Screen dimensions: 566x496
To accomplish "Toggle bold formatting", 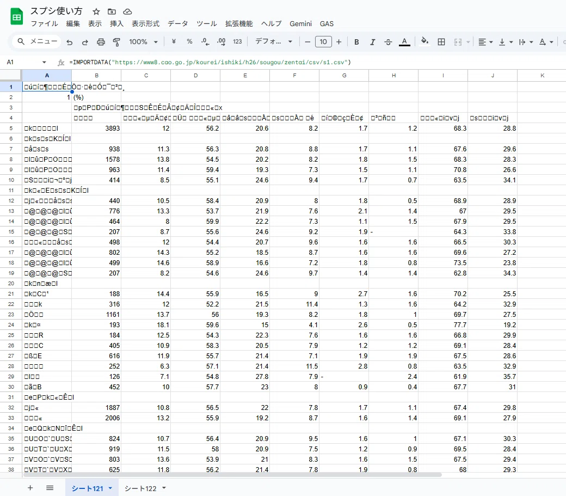I will coord(356,42).
